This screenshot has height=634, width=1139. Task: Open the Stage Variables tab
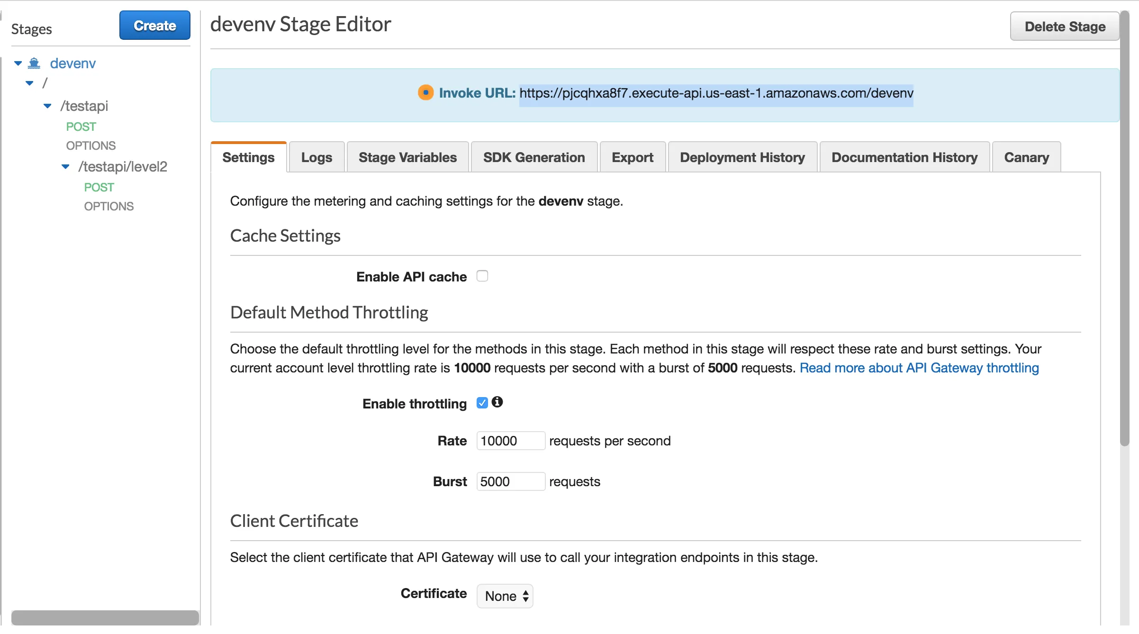407,157
